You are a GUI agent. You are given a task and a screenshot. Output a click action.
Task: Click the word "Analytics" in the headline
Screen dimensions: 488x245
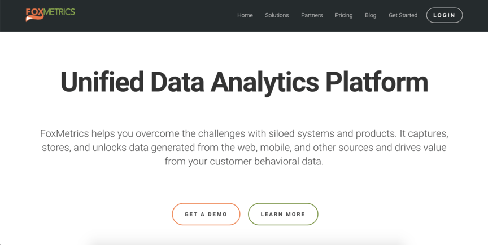point(264,82)
